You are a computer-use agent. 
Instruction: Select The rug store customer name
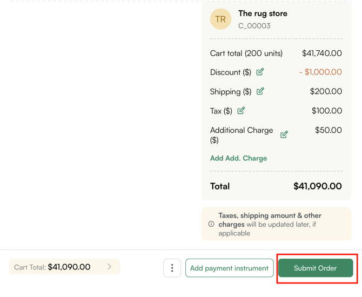tap(263, 13)
